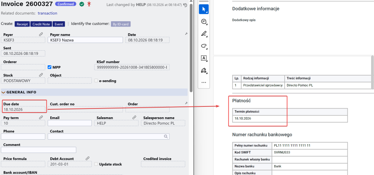Viewport: 374px width, 175px height.
Task: Click the link icon next to Salesman
Action: (x=134, y=118)
